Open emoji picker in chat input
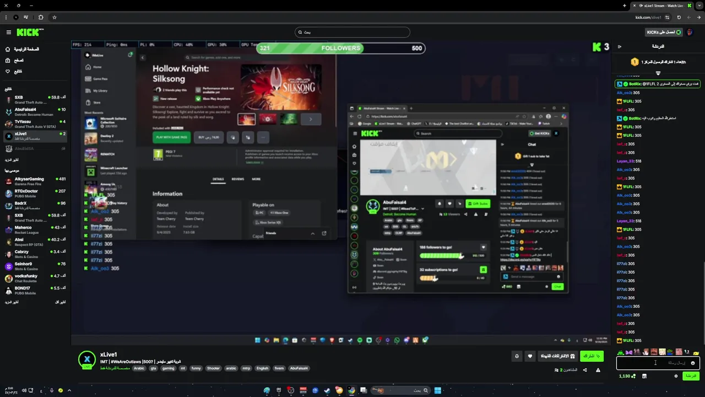705x397 pixels. [692, 363]
